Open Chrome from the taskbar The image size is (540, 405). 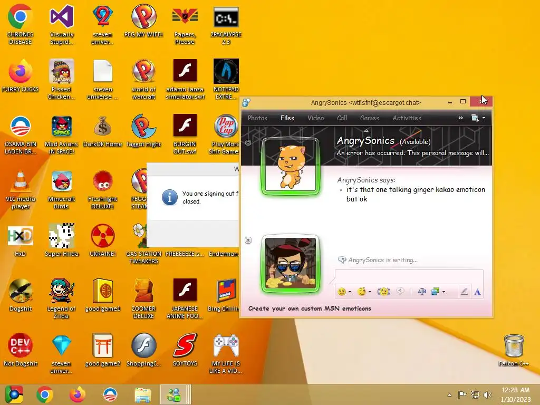45,394
